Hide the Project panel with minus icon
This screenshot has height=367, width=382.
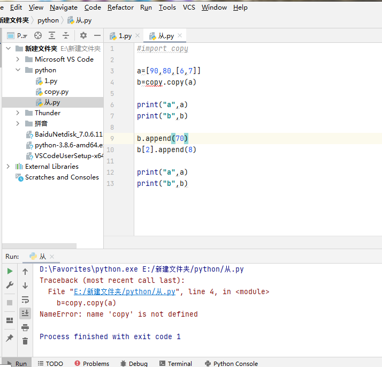(x=97, y=35)
